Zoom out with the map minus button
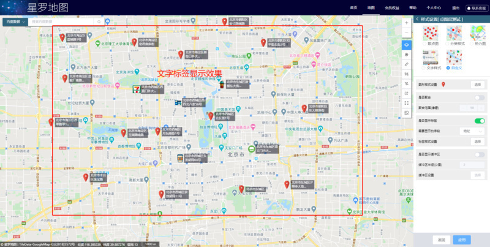Viewport: 490px width, 247px height. 407,32
